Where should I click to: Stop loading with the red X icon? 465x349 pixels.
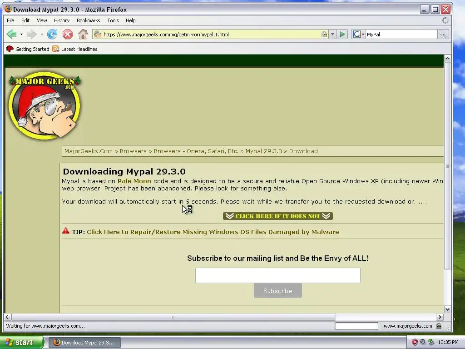click(68, 35)
